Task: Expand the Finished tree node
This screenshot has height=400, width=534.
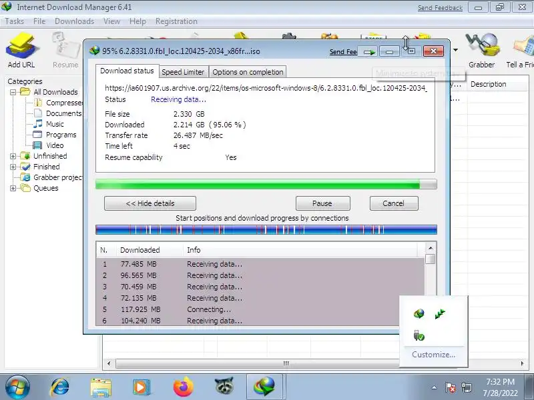Action: [13, 167]
